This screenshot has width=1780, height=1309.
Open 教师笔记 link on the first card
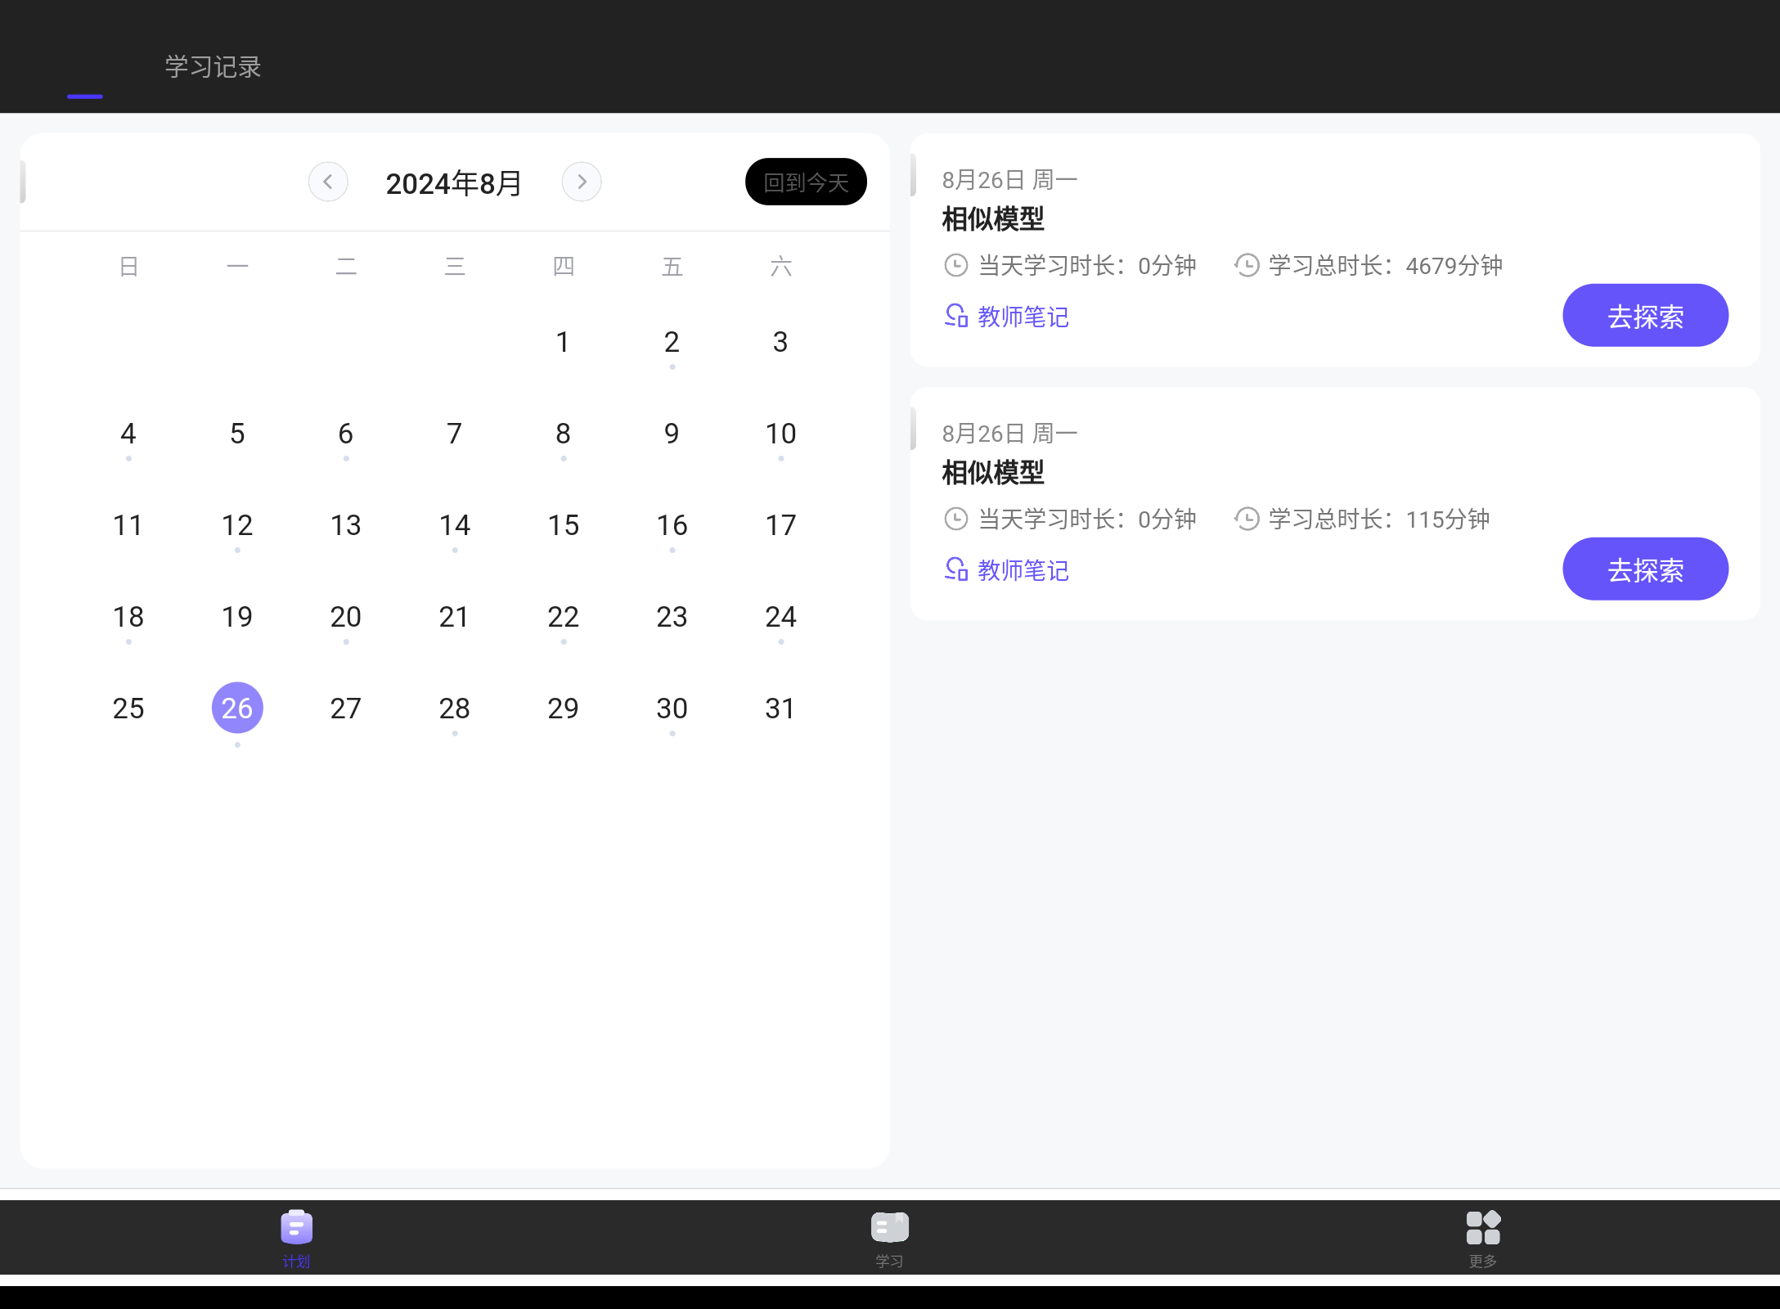(x=1023, y=317)
